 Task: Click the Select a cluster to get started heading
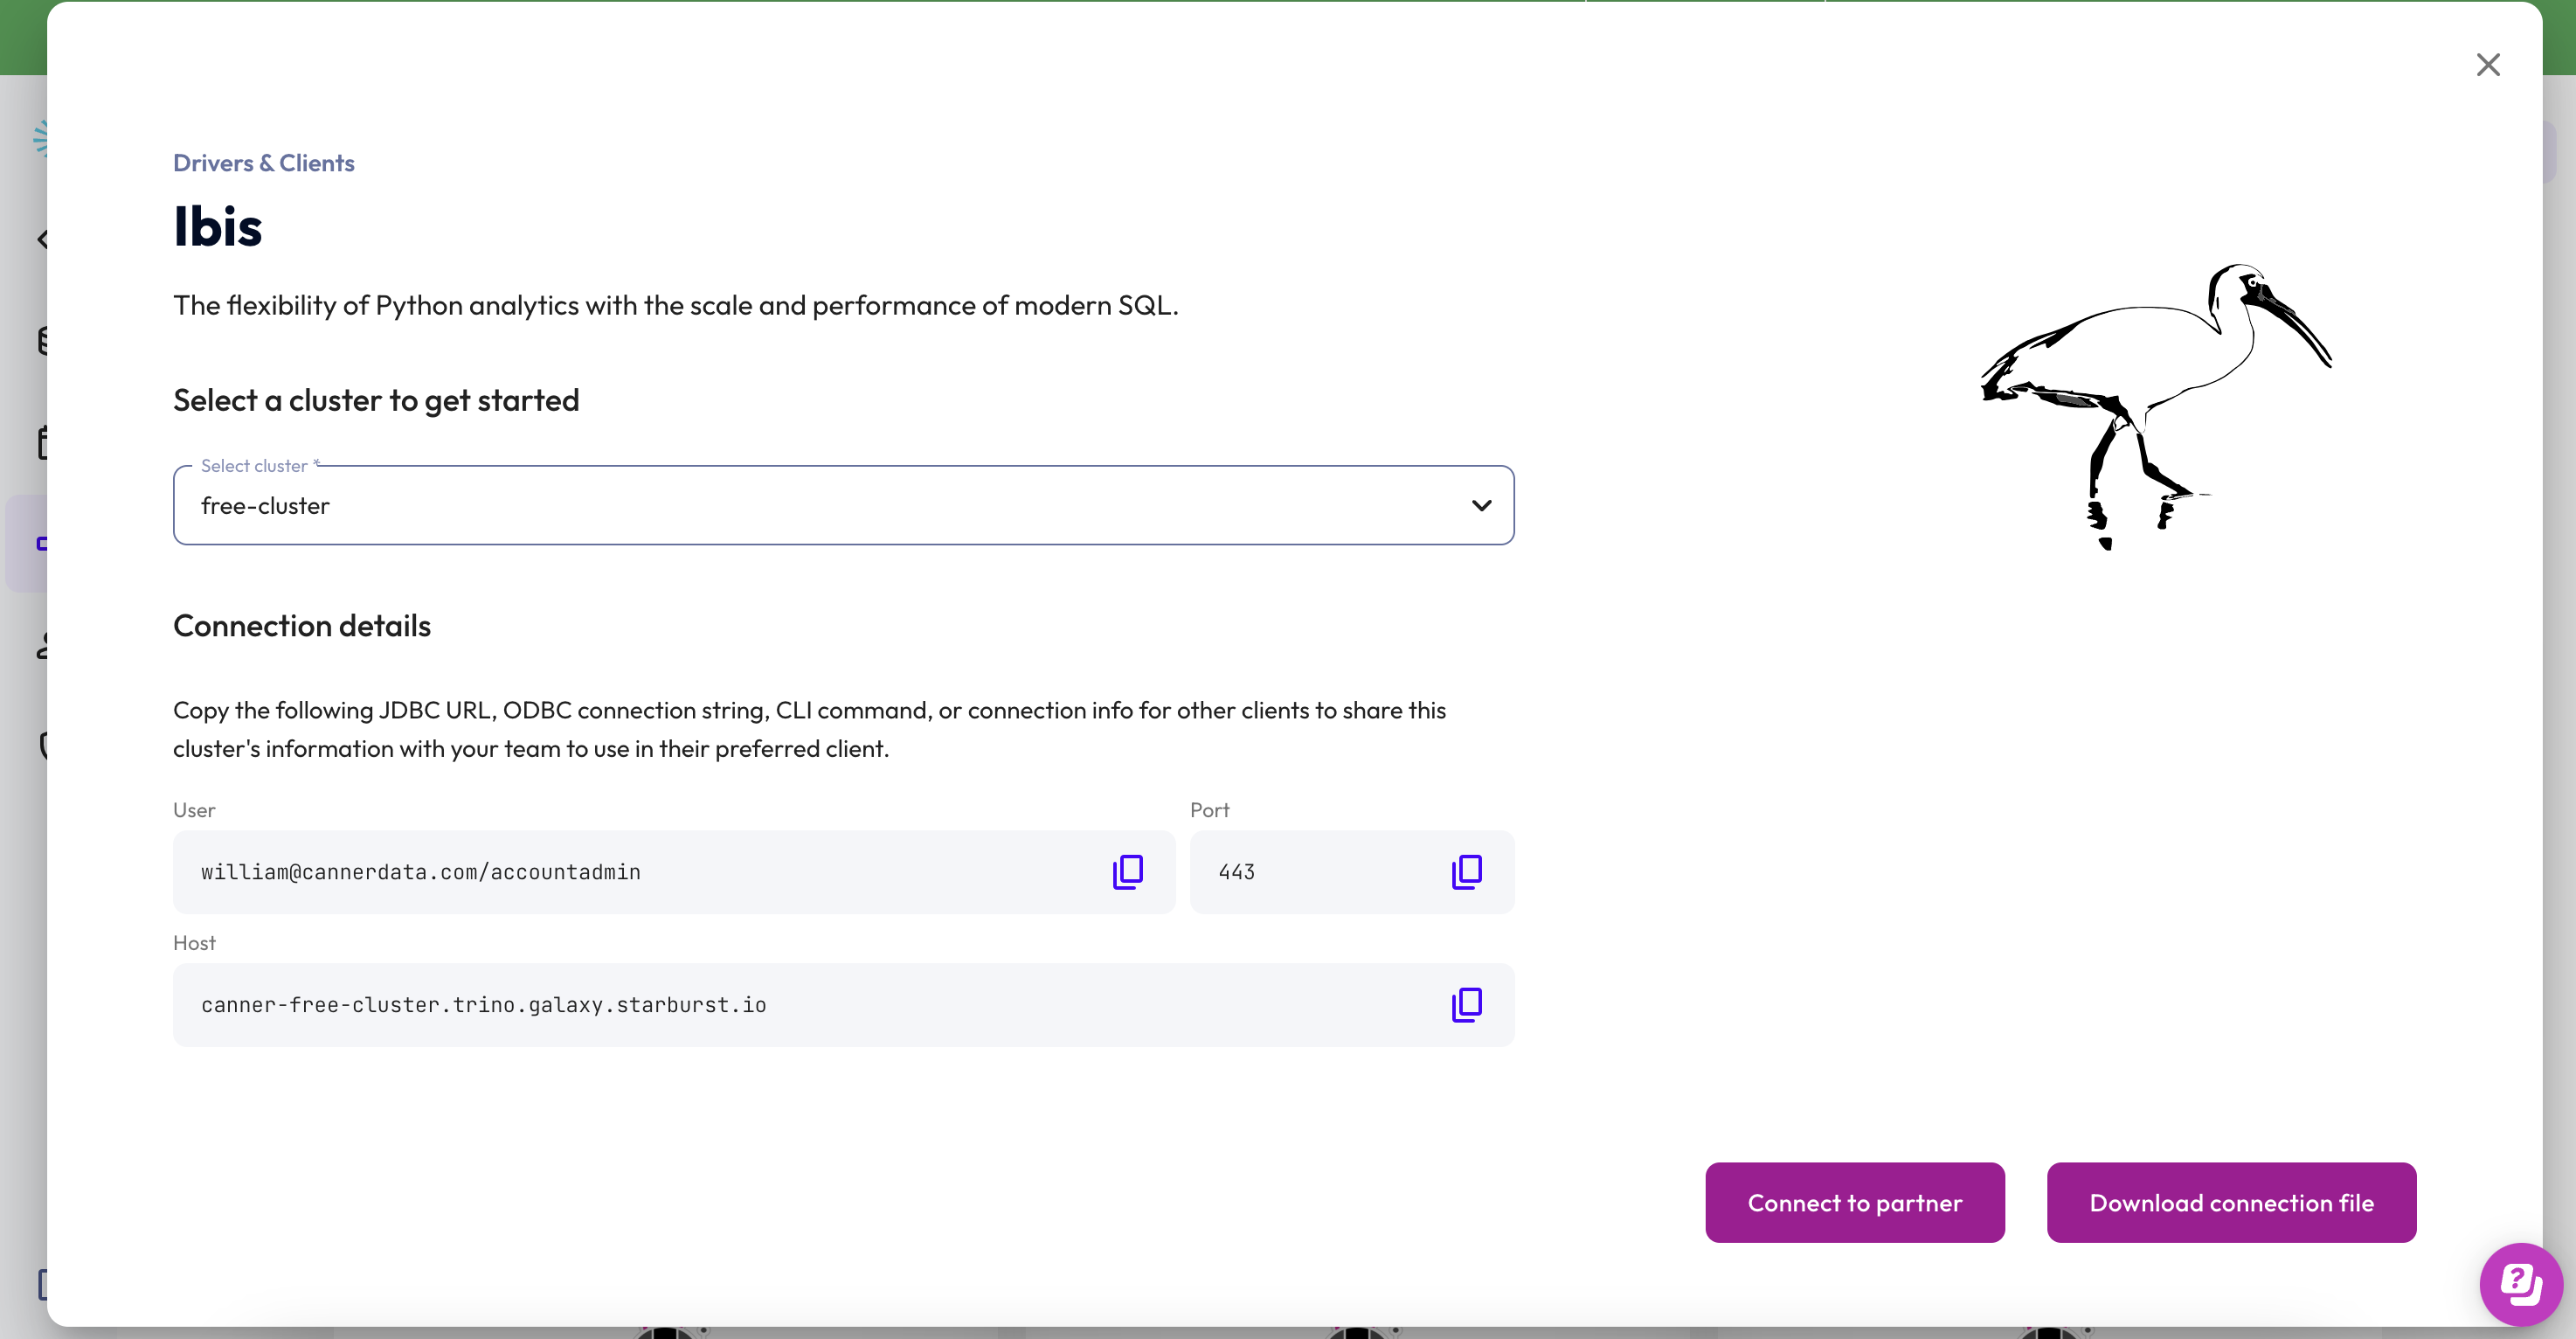[376, 400]
